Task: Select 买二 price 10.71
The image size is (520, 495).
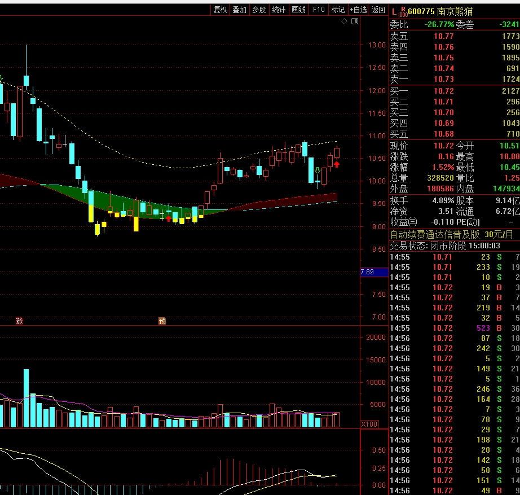Action: [x=443, y=102]
